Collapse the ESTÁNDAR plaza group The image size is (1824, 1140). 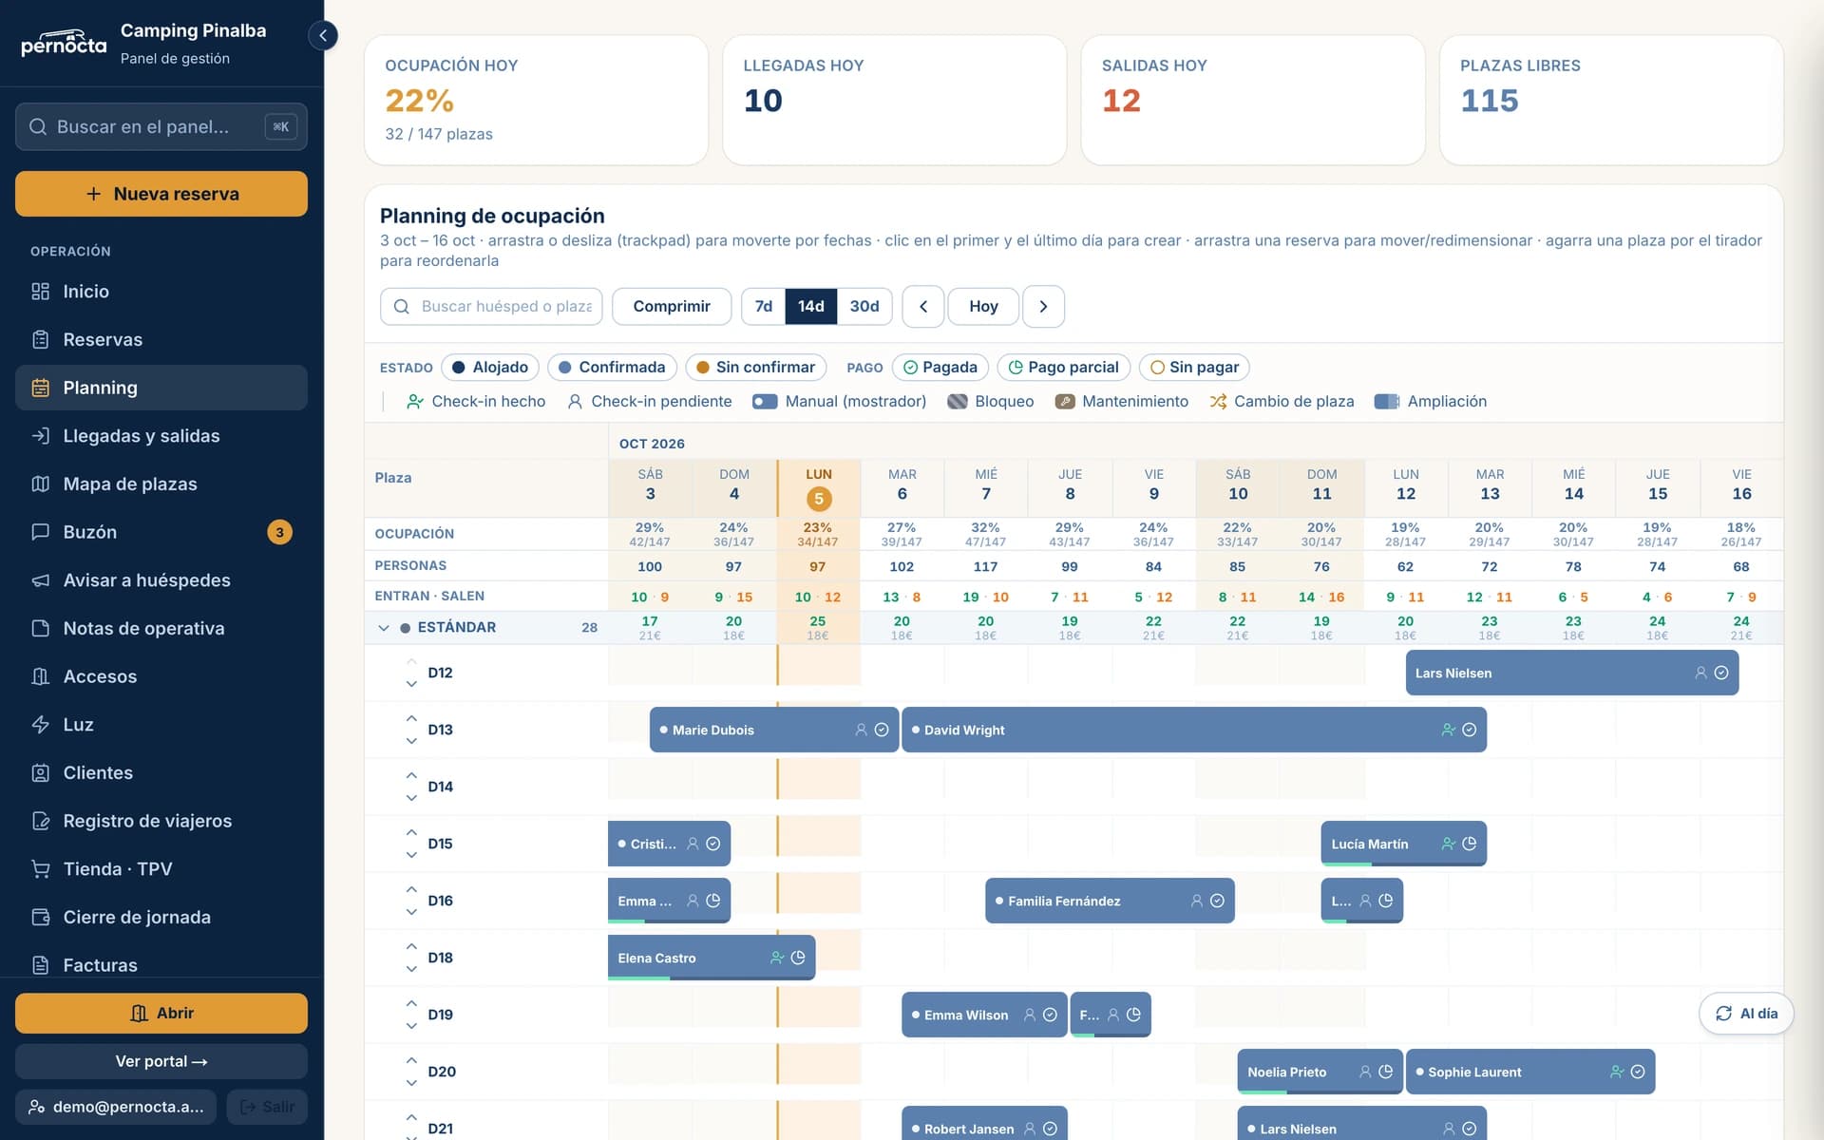[384, 627]
